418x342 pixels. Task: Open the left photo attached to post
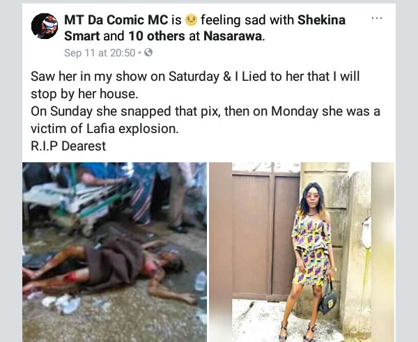[x=115, y=252]
